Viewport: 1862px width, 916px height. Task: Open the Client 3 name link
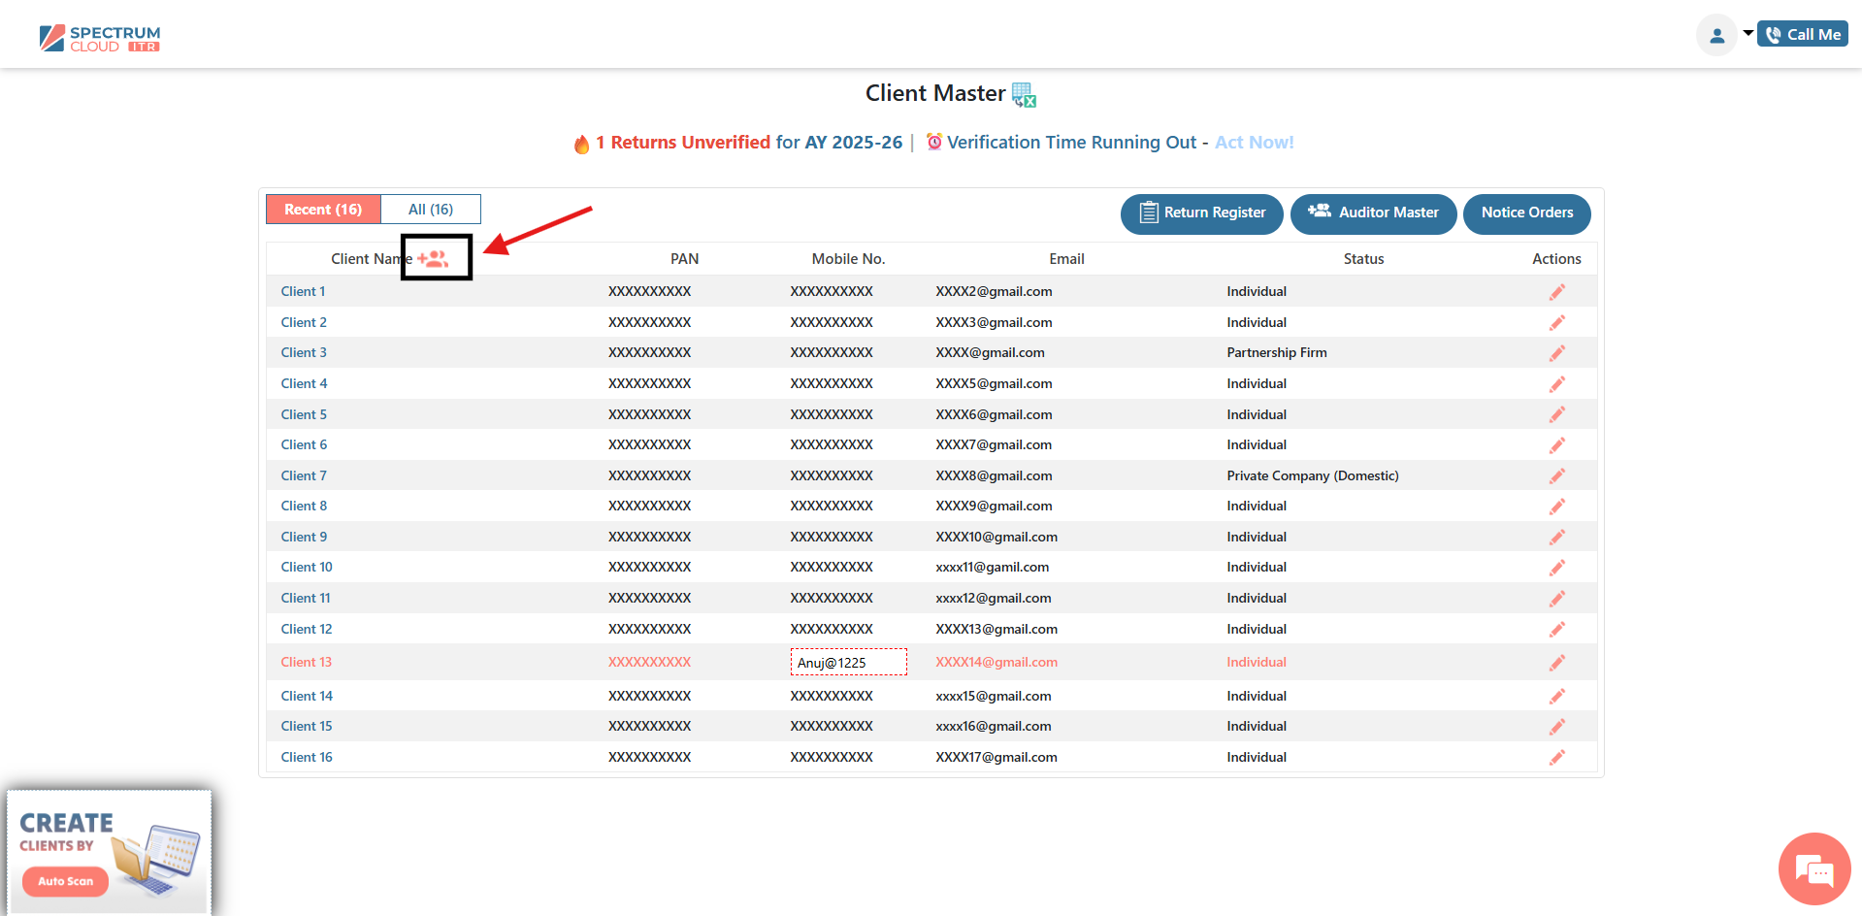(304, 353)
